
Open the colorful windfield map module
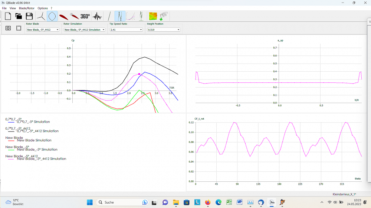point(153,16)
